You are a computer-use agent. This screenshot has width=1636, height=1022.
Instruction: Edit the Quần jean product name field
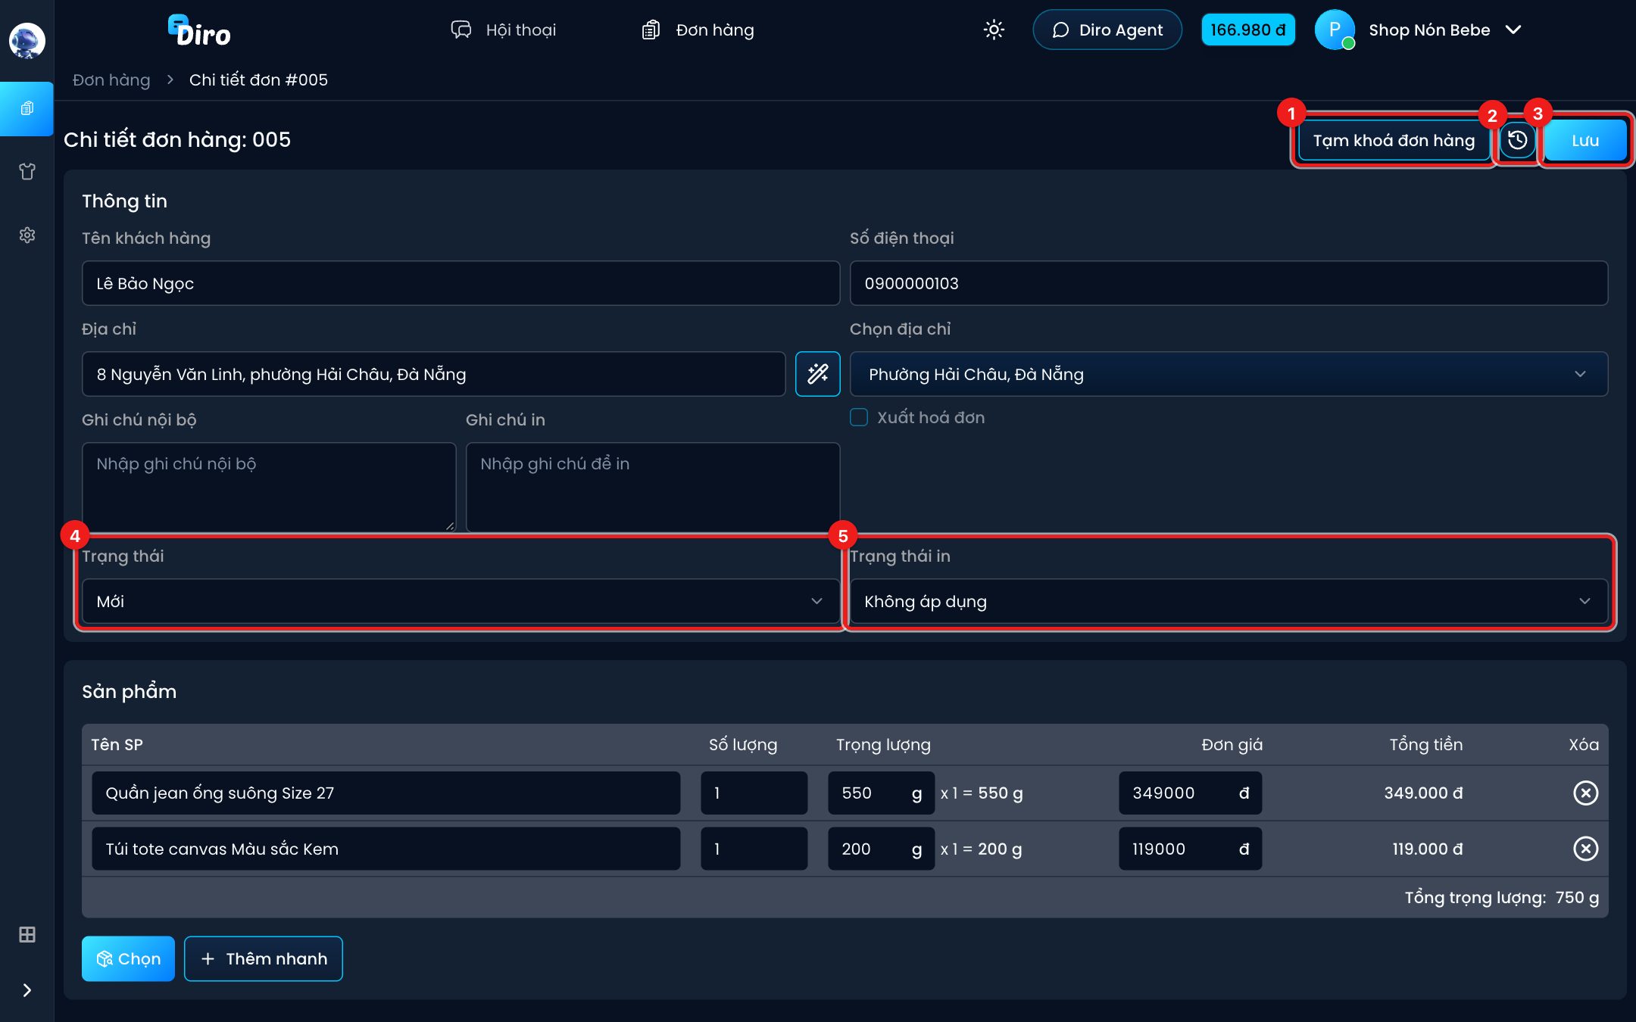(x=386, y=793)
